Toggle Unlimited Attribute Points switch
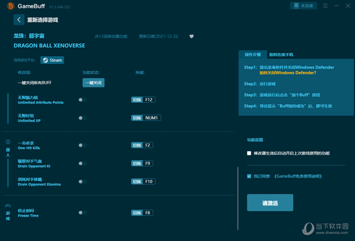Image resolution: width=355 pixels, height=241 pixels. pyautogui.click(x=83, y=100)
